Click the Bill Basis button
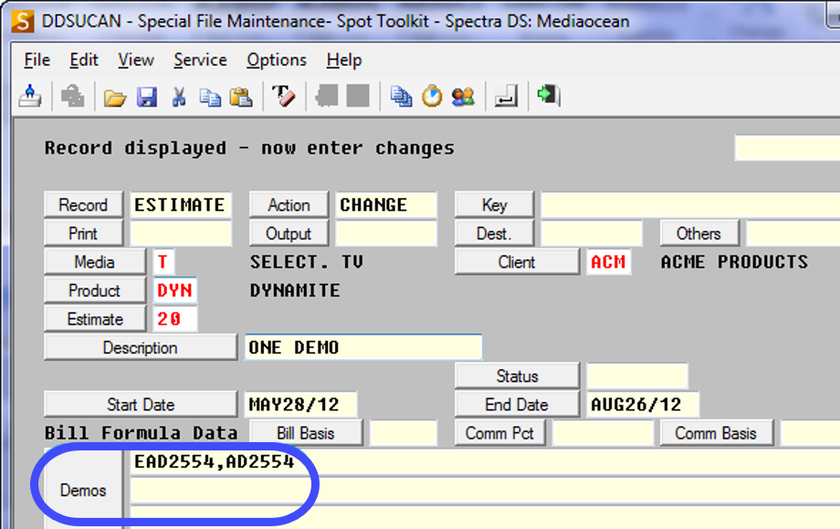The height and width of the screenshot is (529, 840). point(306,432)
